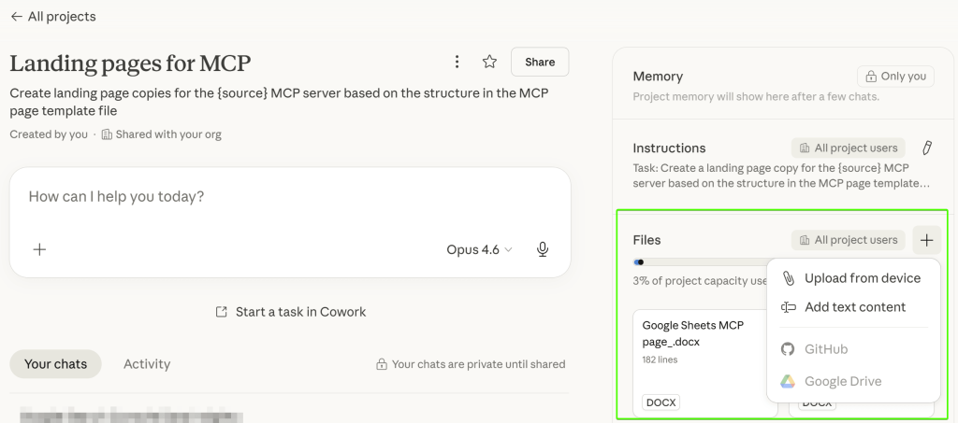This screenshot has height=423, width=958.
Task: Click the project description text
Action: 279,102
